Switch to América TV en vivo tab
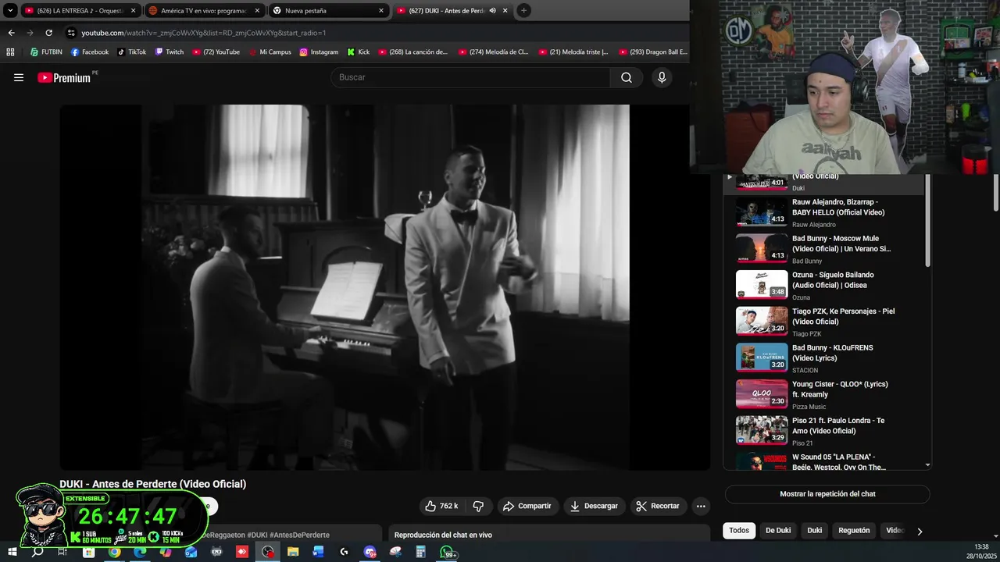The image size is (1000, 562). coord(205,11)
